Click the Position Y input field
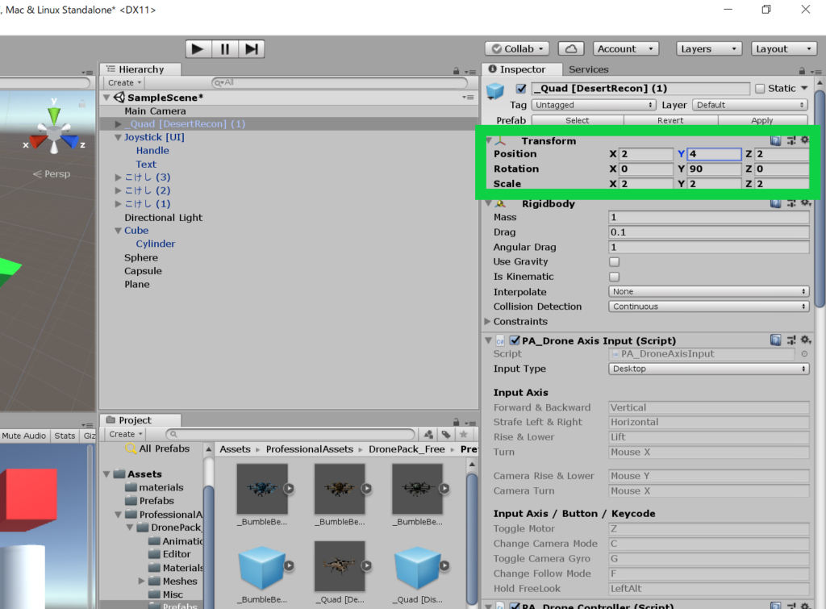 click(x=714, y=154)
